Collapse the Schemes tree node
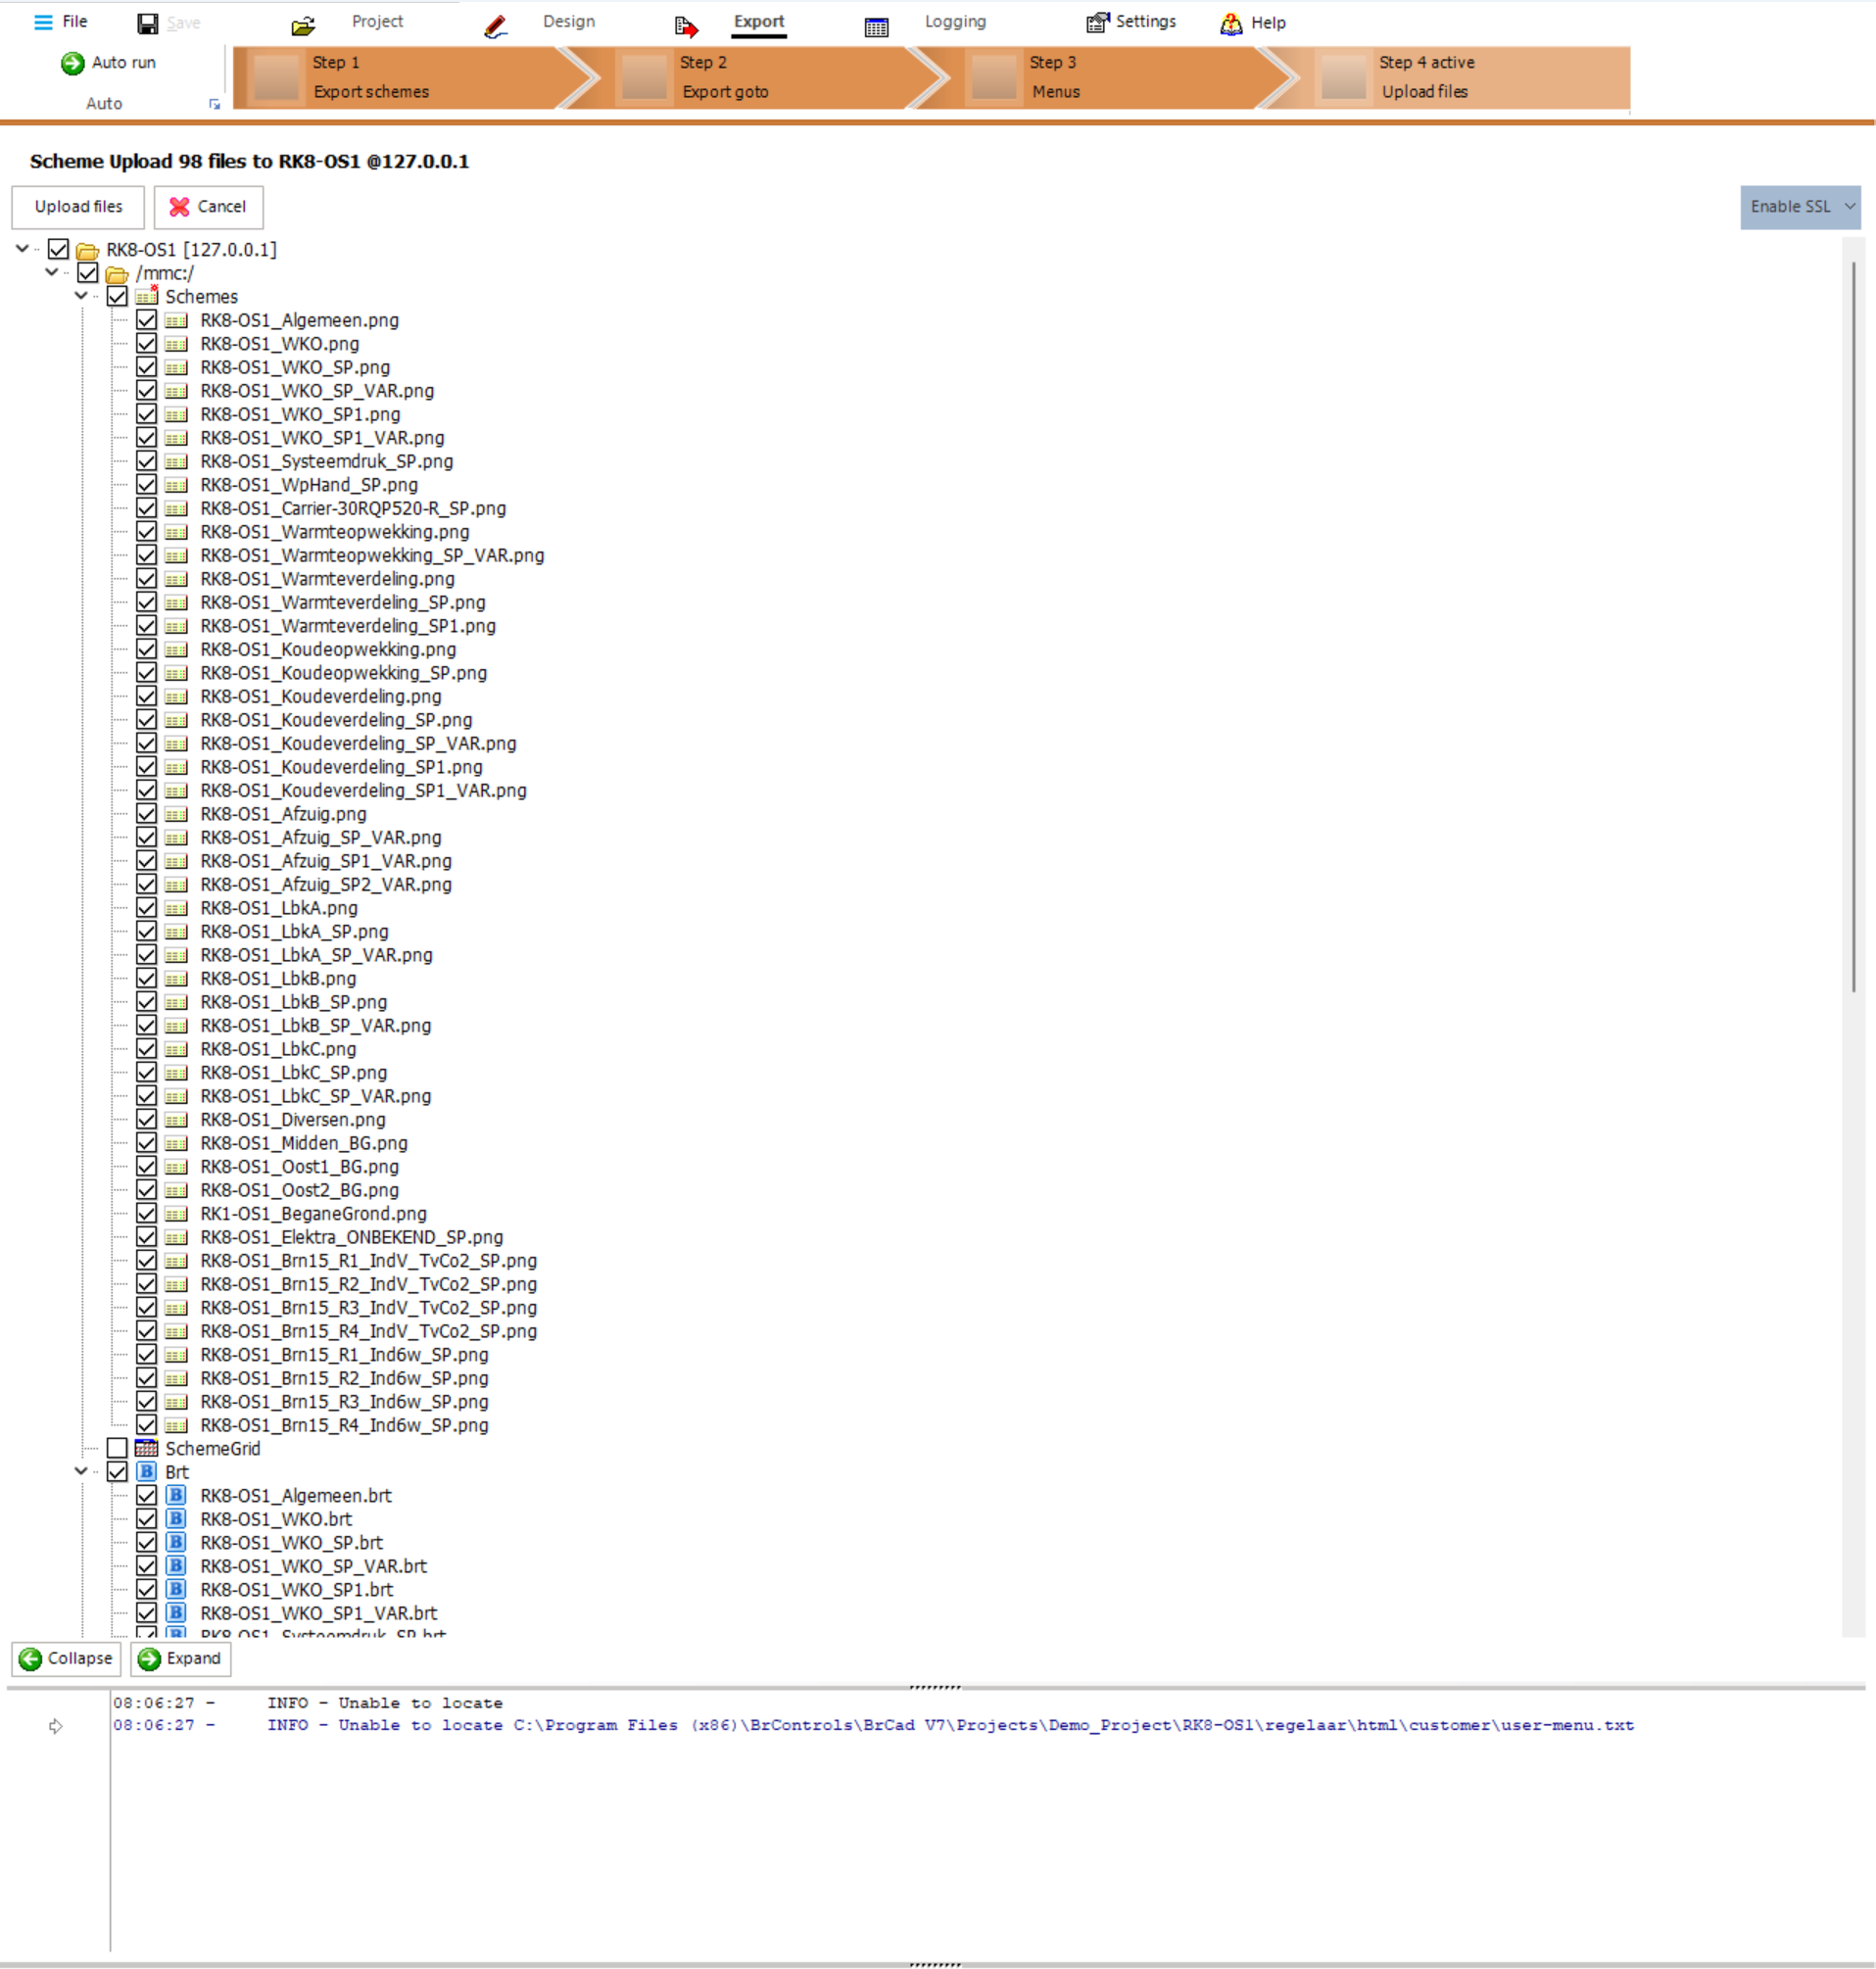This screenshot has height=1969, width=1876. click(81, 295)
